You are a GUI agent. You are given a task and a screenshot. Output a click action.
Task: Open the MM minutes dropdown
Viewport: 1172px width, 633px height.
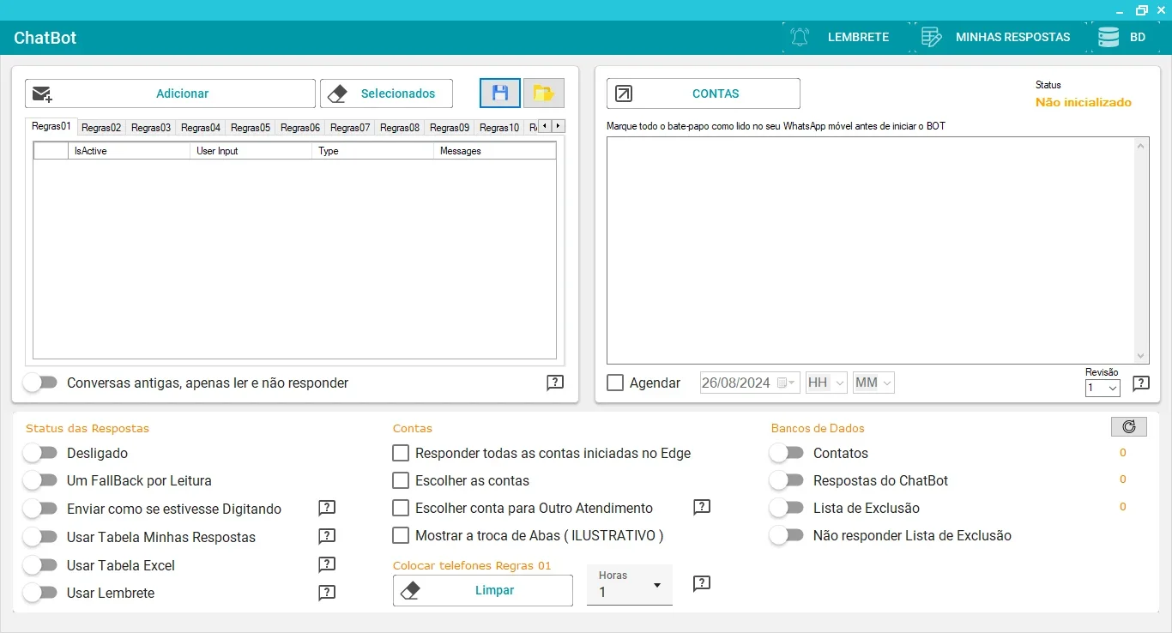(x=873, y=383)
